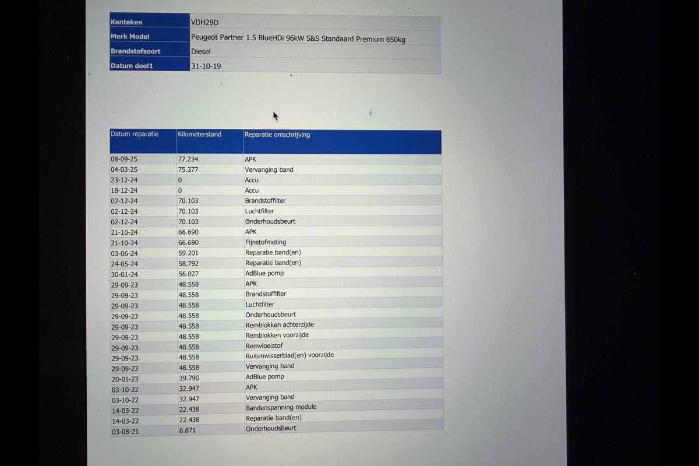The image size is (699, 466).
Task: Select the Diesel fuel type value
Action: (x=201, y=51)
